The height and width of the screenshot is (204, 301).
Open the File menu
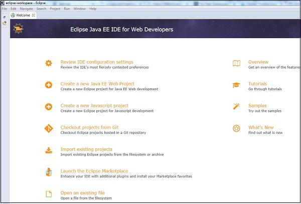[5, 9]
